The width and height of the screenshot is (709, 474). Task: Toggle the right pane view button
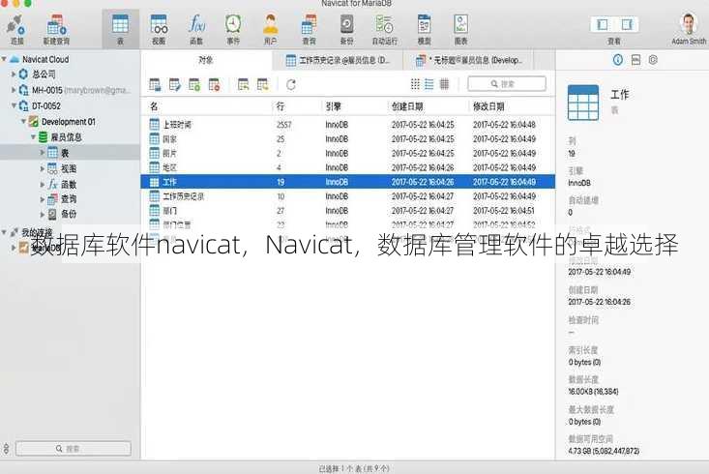[627, 24]
